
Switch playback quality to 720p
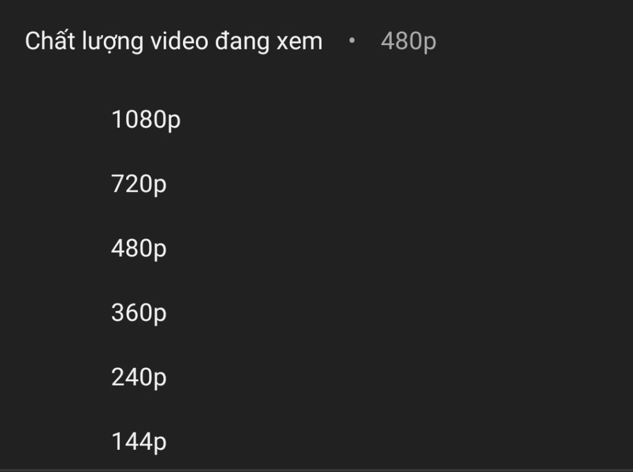coord(139,183)
